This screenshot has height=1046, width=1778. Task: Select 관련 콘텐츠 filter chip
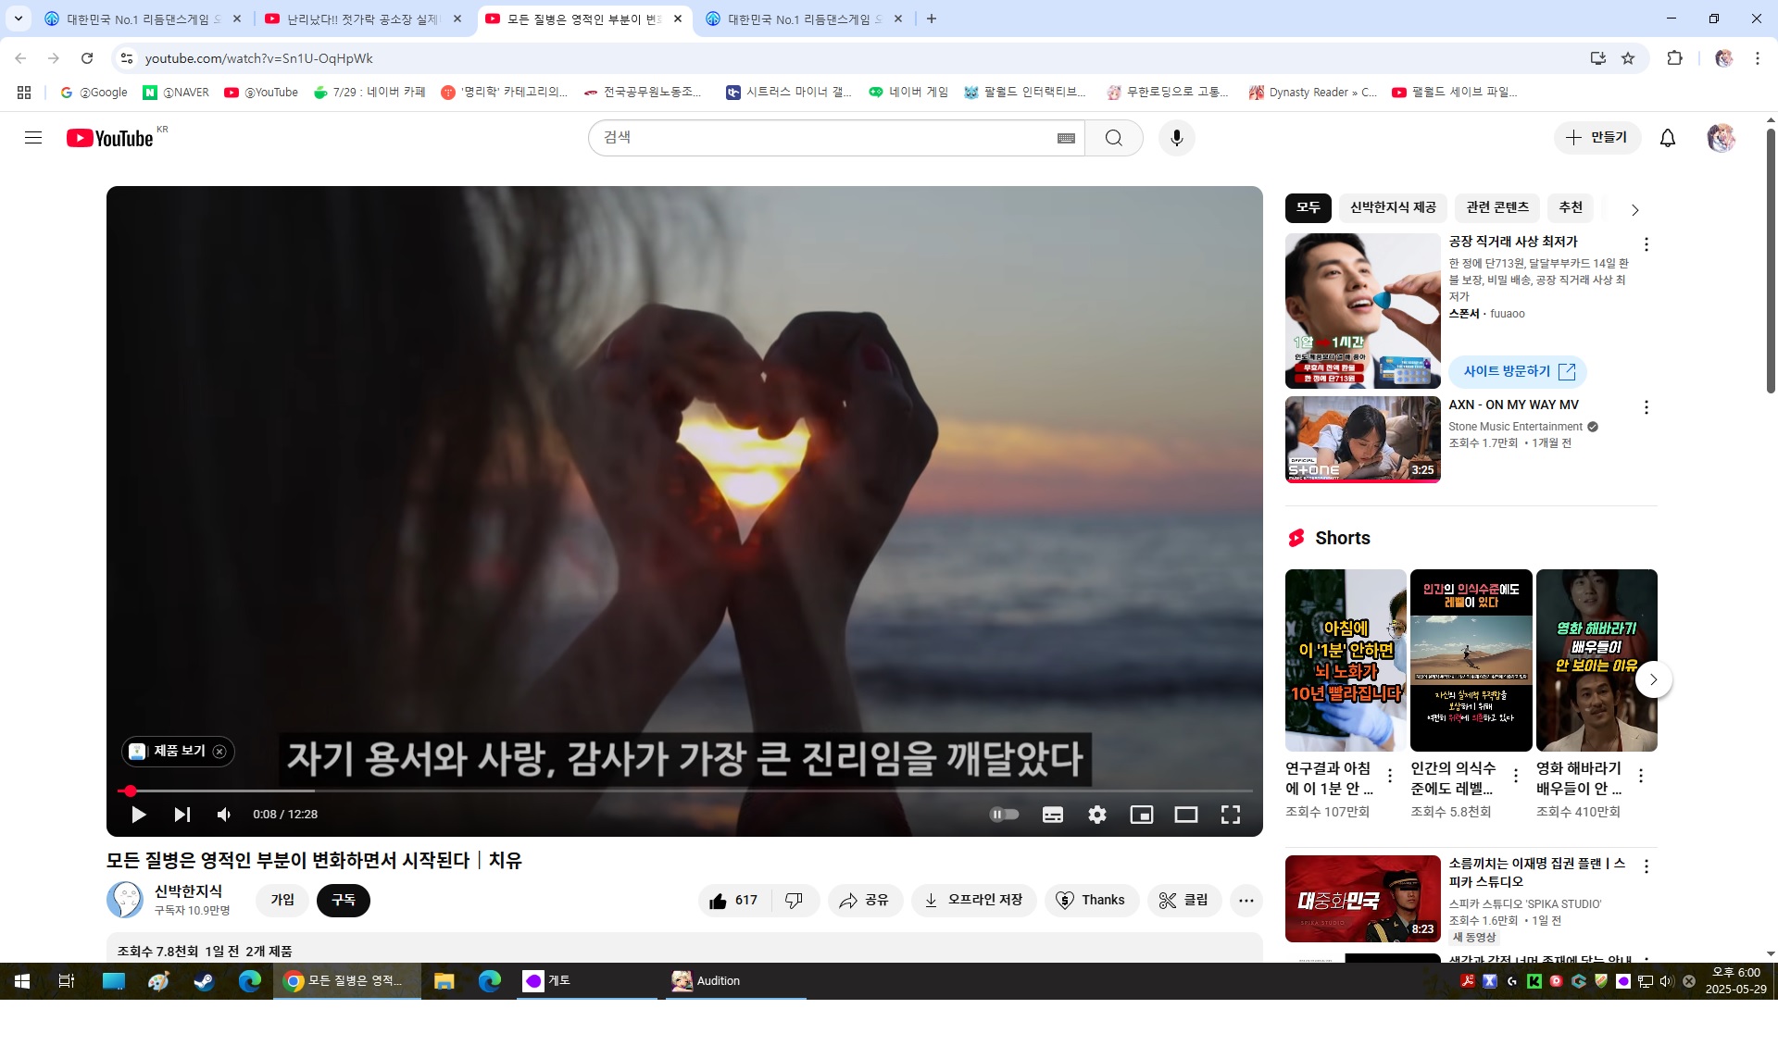coord(1496,207)
